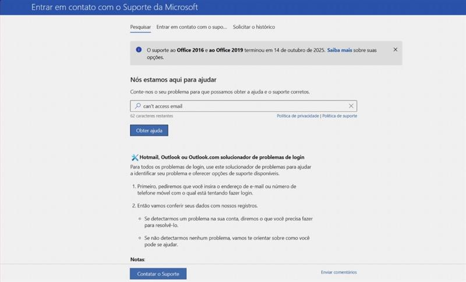The width and height of the screenshot is (466, 282).
Task: Click the tools icon beside Hotmail troubleshooter
Action: click(x=135, y=157)
